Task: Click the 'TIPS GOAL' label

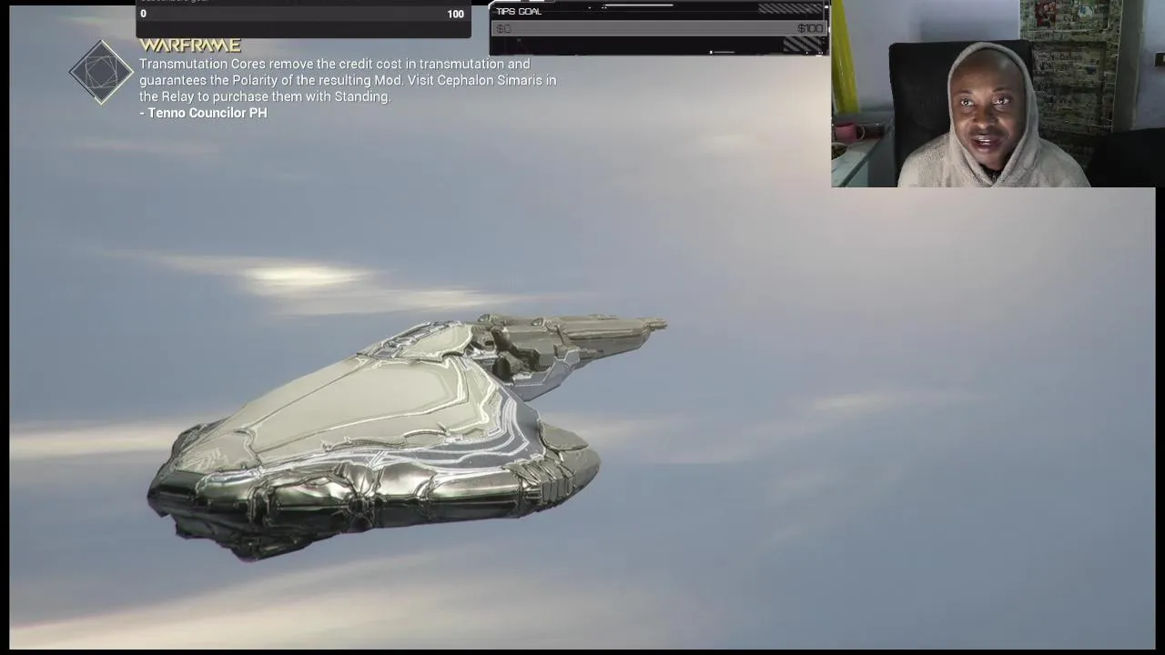Action: [519, 12]
